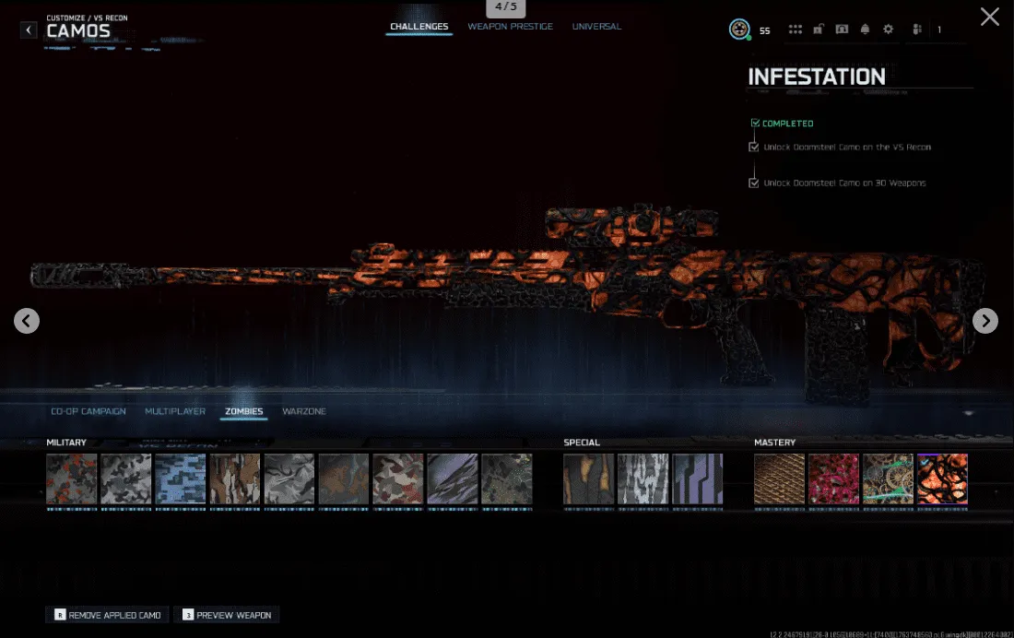Viewport: 1014px width, 638px height.
Task: Select the blue digital camo swatch under MILITARY
Action: 180,479
